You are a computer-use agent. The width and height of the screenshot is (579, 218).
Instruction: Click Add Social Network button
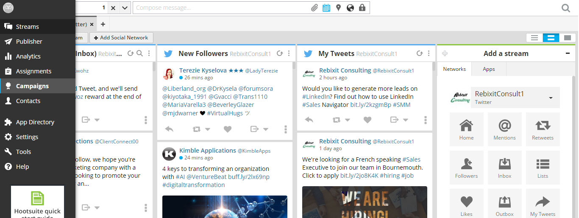click(121, 38)
